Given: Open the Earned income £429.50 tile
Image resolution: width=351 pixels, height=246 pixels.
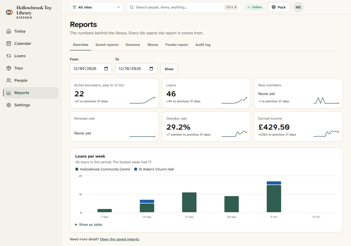Looking at the screenshot, I should [x=298, y=127].
